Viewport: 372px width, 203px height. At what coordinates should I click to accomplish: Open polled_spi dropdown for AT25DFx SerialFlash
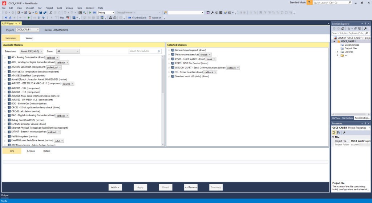54,67
